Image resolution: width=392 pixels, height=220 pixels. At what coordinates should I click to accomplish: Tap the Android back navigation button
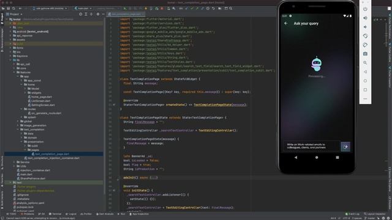296,158
